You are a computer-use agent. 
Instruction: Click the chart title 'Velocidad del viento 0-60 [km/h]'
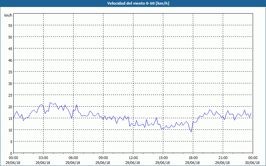tap(138, 3)
